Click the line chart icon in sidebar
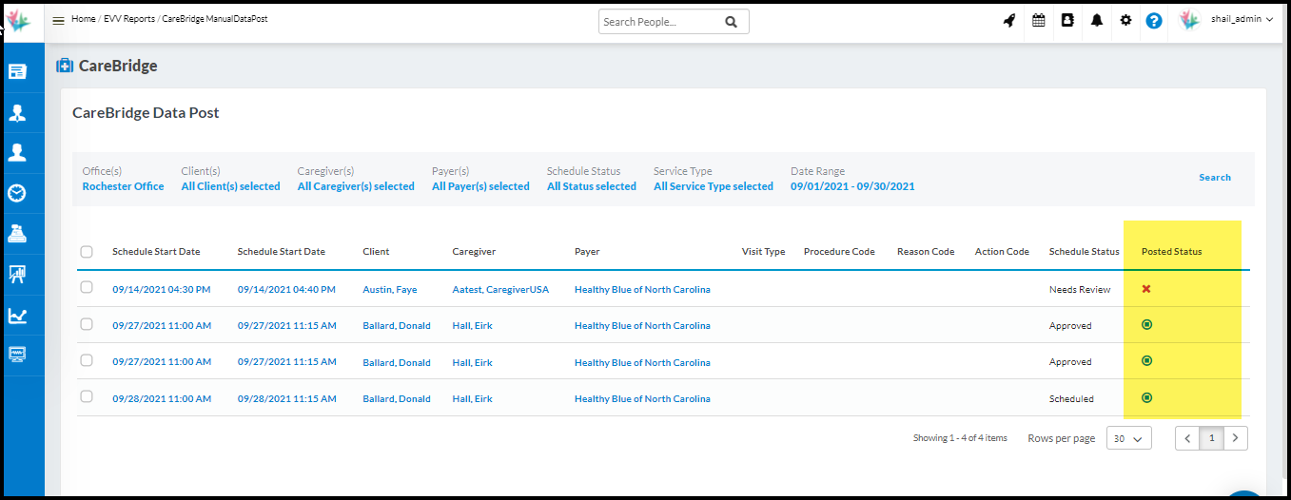1291x500 pixels. click(x=17, y=316)
